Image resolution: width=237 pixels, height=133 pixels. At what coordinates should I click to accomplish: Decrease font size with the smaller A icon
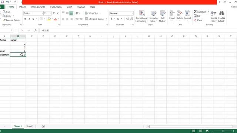58,13
